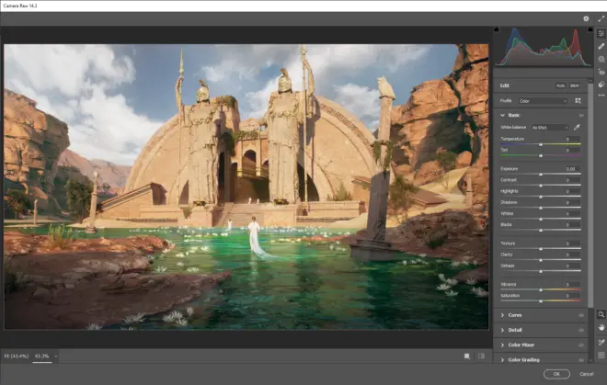Click the Saturation slider handle

pos(541,301)
